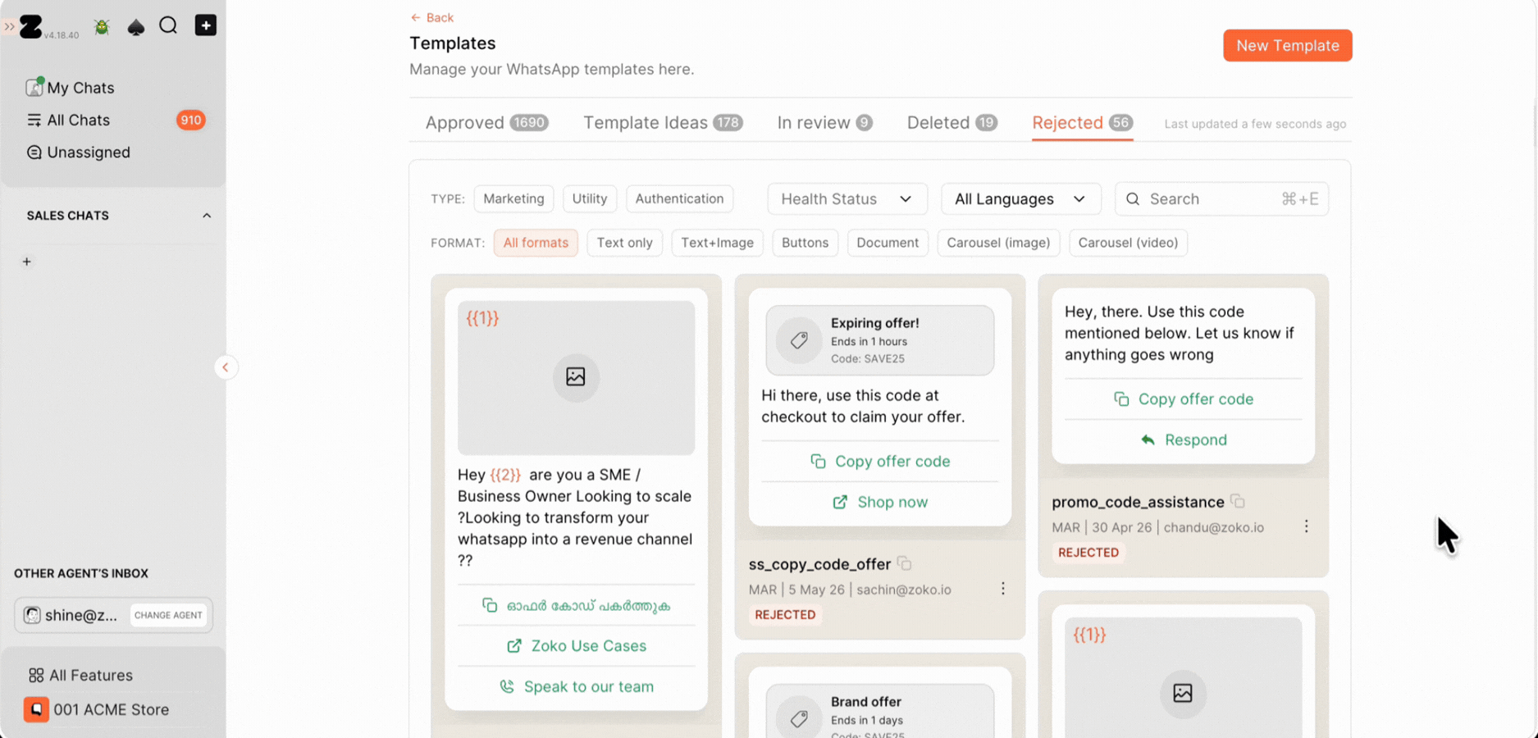
Task: Open All Features
Action: pyautogui.click(x=80, y=675)
